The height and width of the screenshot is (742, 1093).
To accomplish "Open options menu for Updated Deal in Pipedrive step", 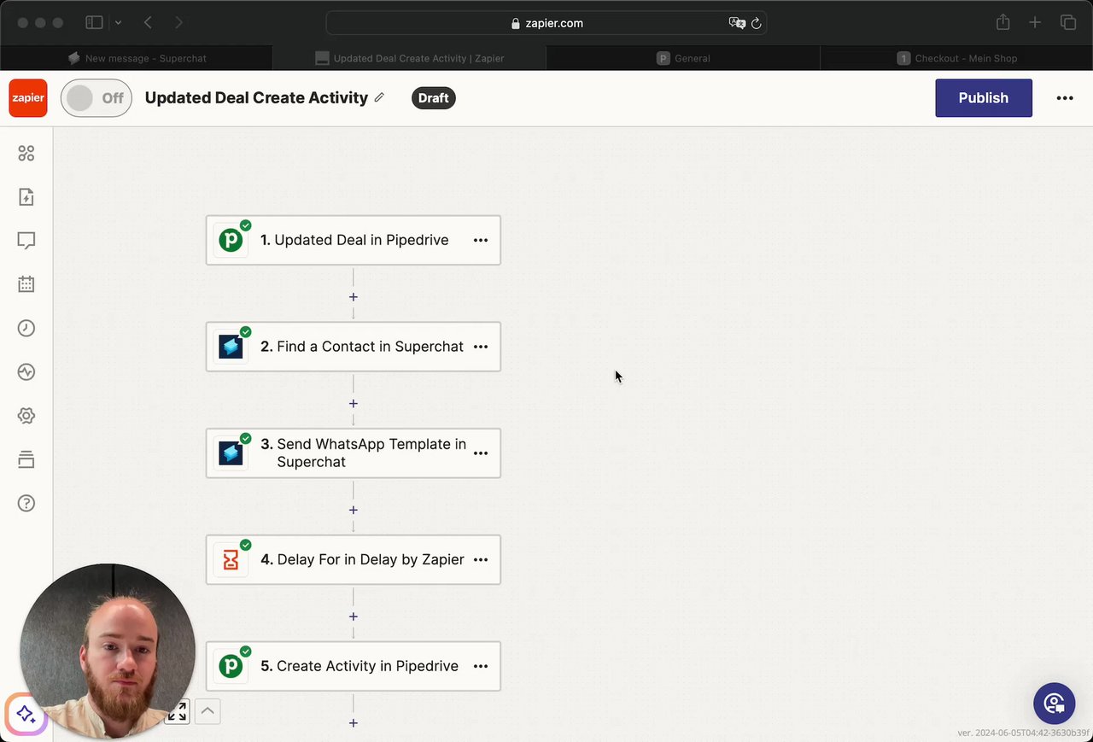I will (481, 241).
